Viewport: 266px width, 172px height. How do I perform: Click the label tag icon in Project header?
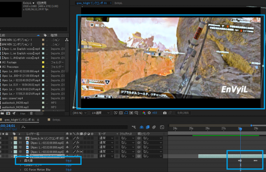point(45,35)
